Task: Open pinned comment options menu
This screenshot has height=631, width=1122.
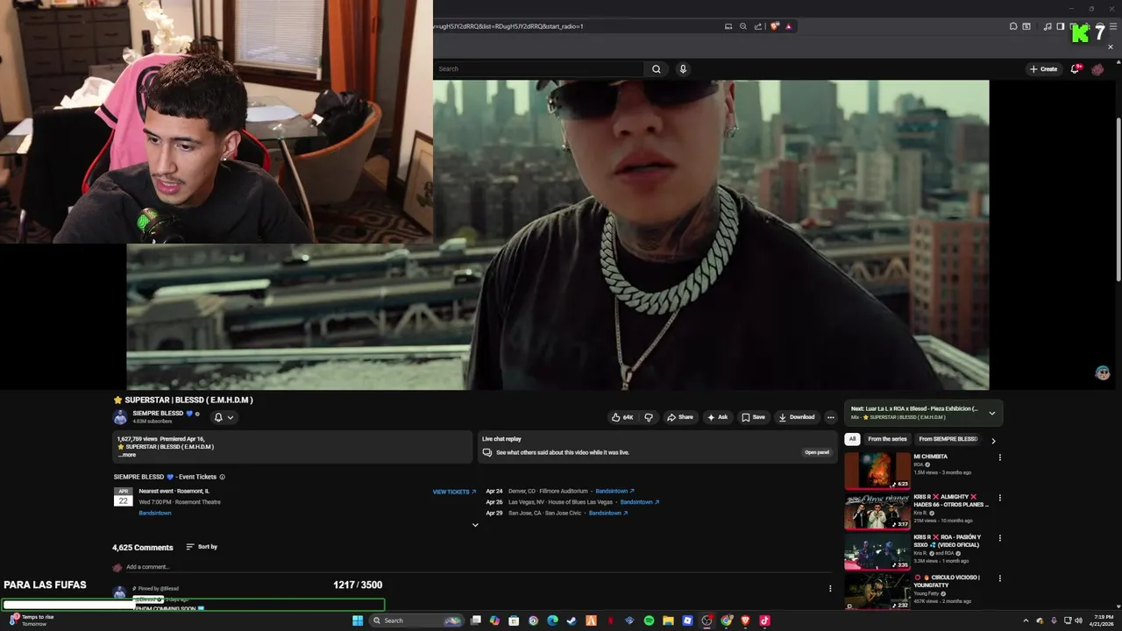Action: [830, 588]
